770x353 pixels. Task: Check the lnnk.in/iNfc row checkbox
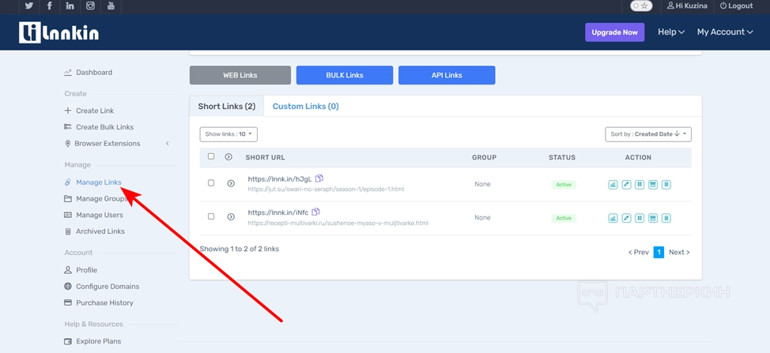point(211,216)
